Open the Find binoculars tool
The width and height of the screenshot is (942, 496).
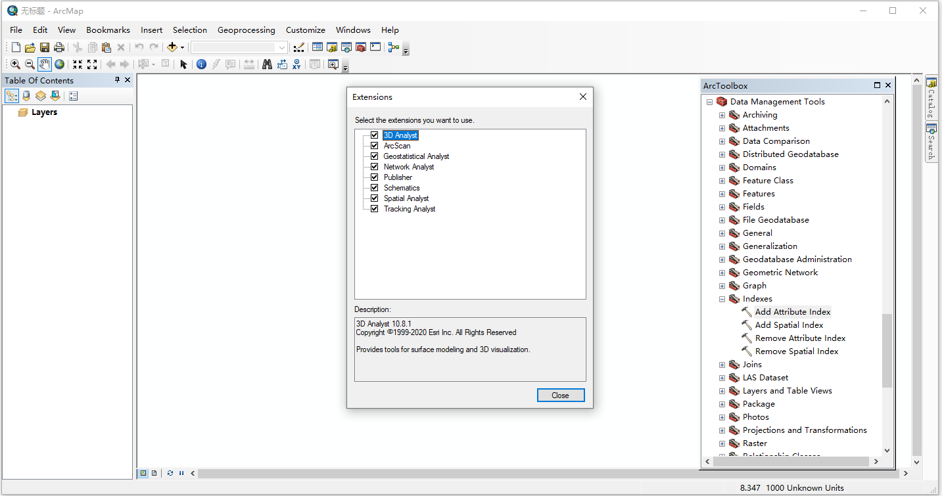268,64
